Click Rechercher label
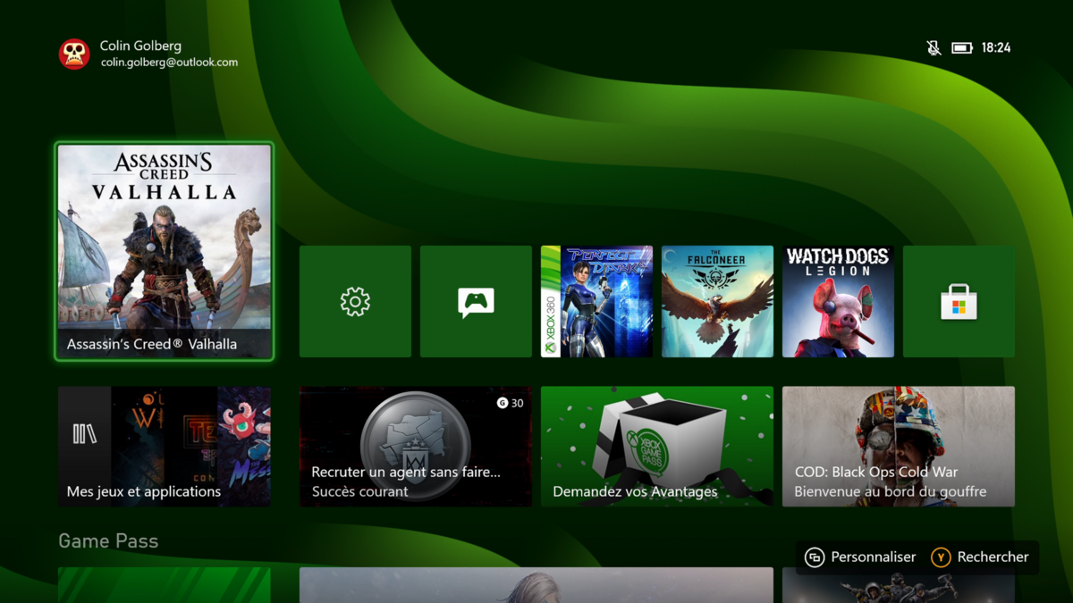This screenshot has height=603, width=1073. coord(993,557)
